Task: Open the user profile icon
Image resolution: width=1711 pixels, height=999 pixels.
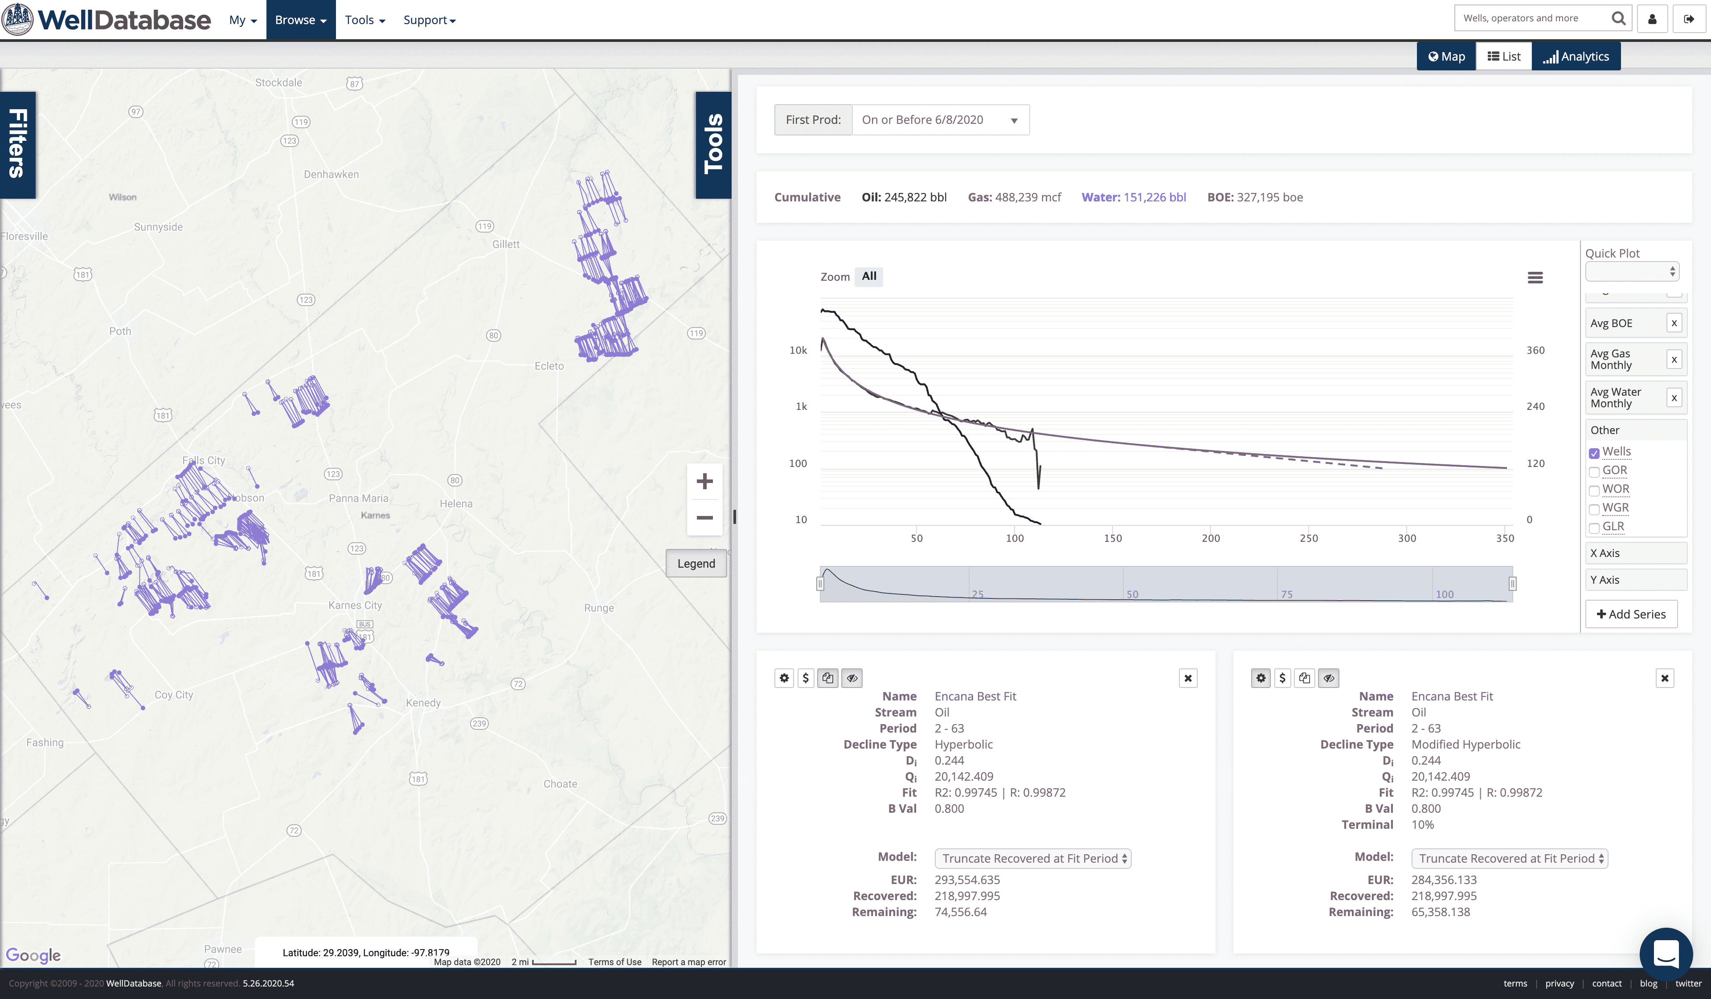Action: coord(1652,19)
